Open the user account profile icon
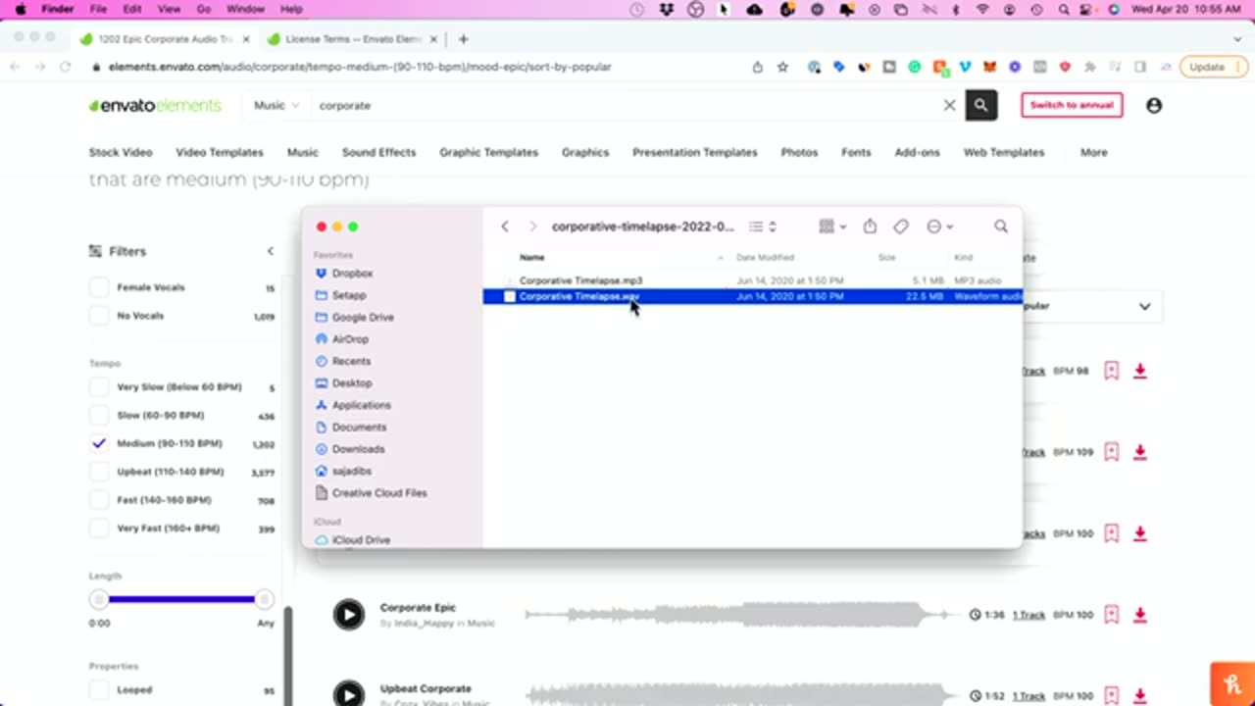Screen dimensions: 1255x706 pyautogui.click(x=1154, y=105)
